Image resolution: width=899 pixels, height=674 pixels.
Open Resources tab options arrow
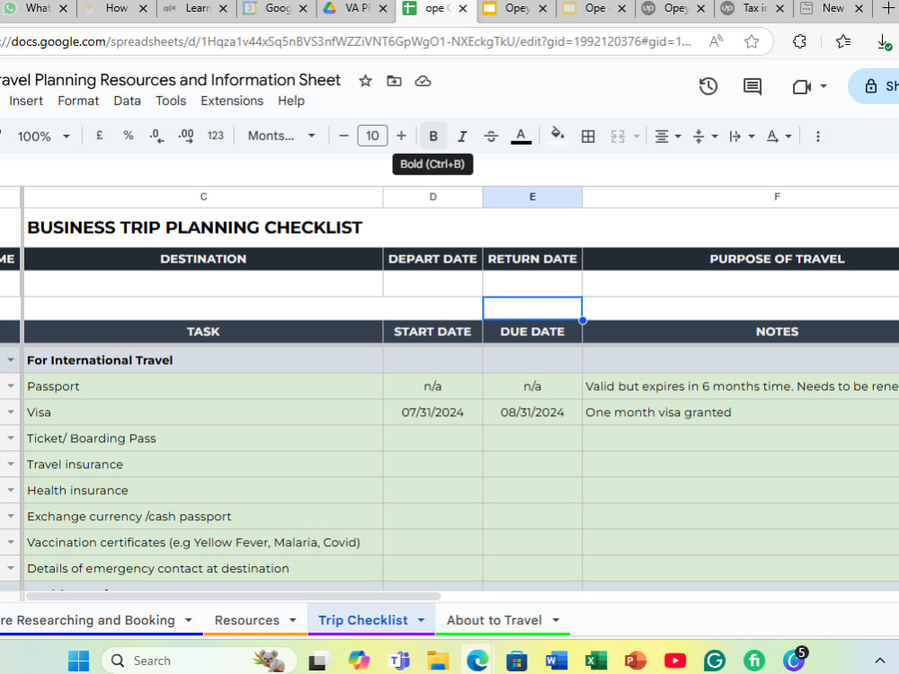(293, 620)
